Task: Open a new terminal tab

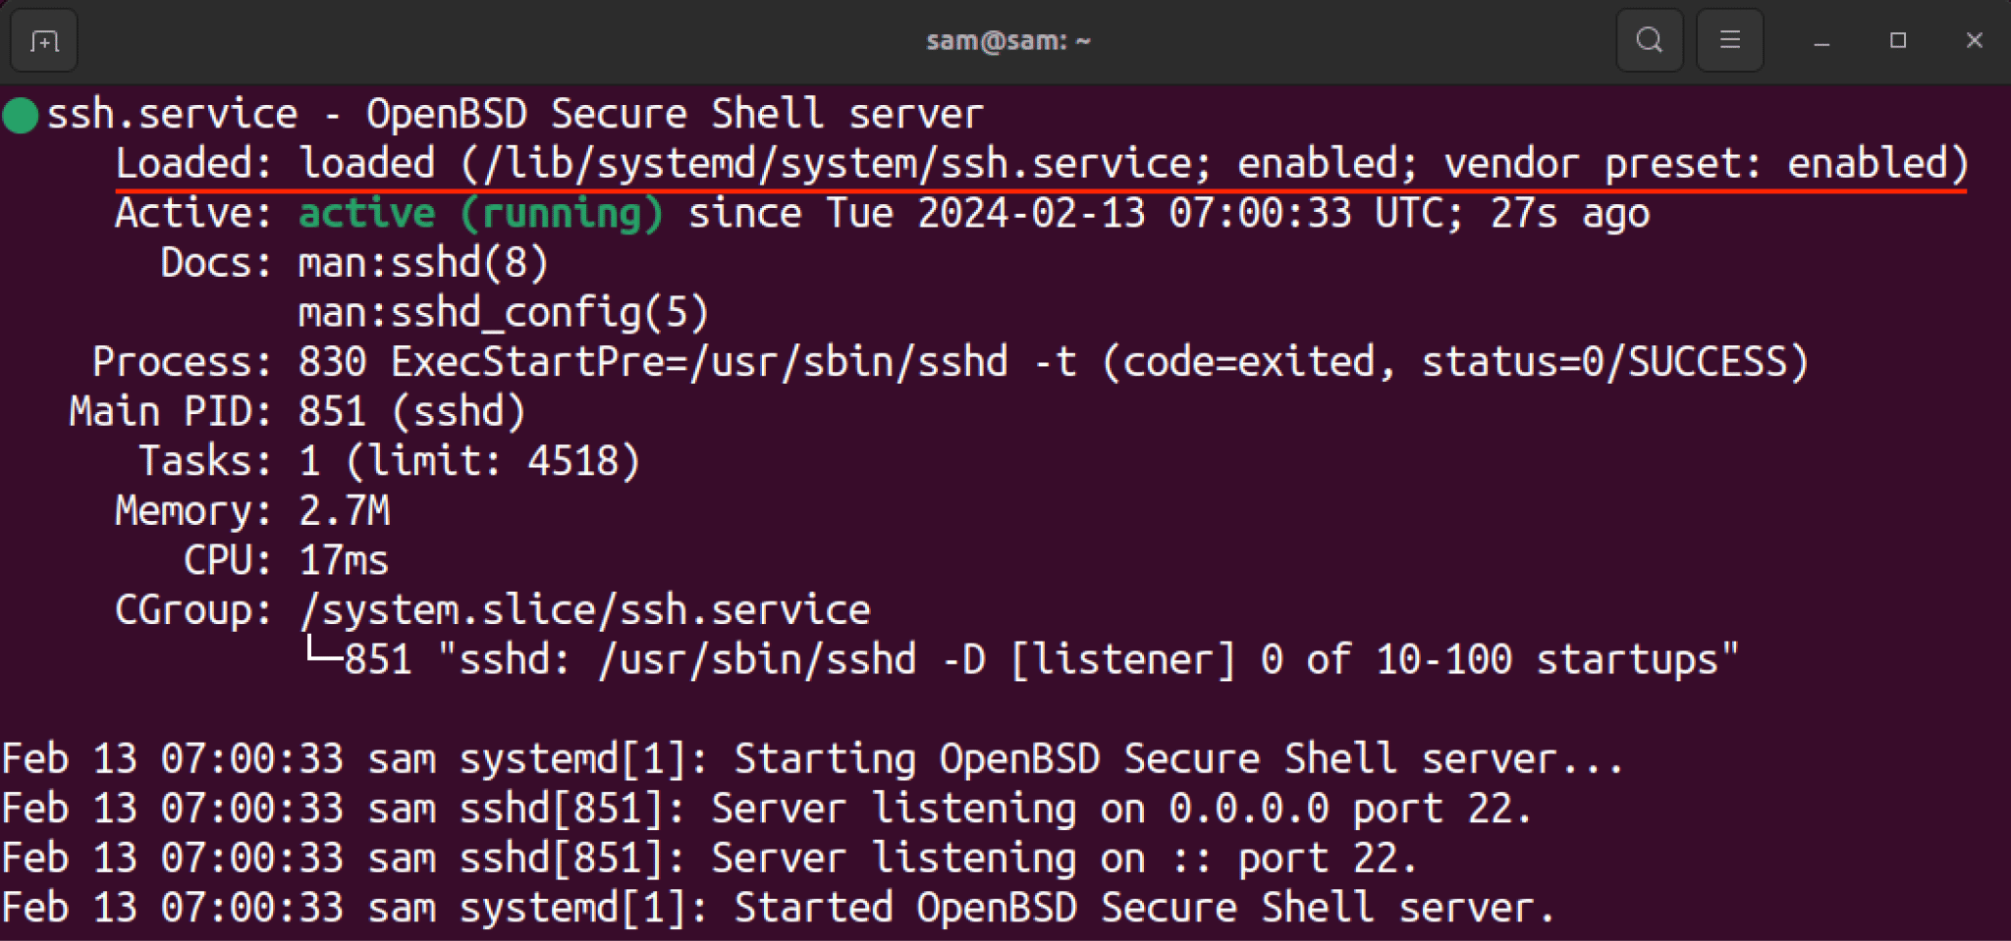Action: coord(44,41)
